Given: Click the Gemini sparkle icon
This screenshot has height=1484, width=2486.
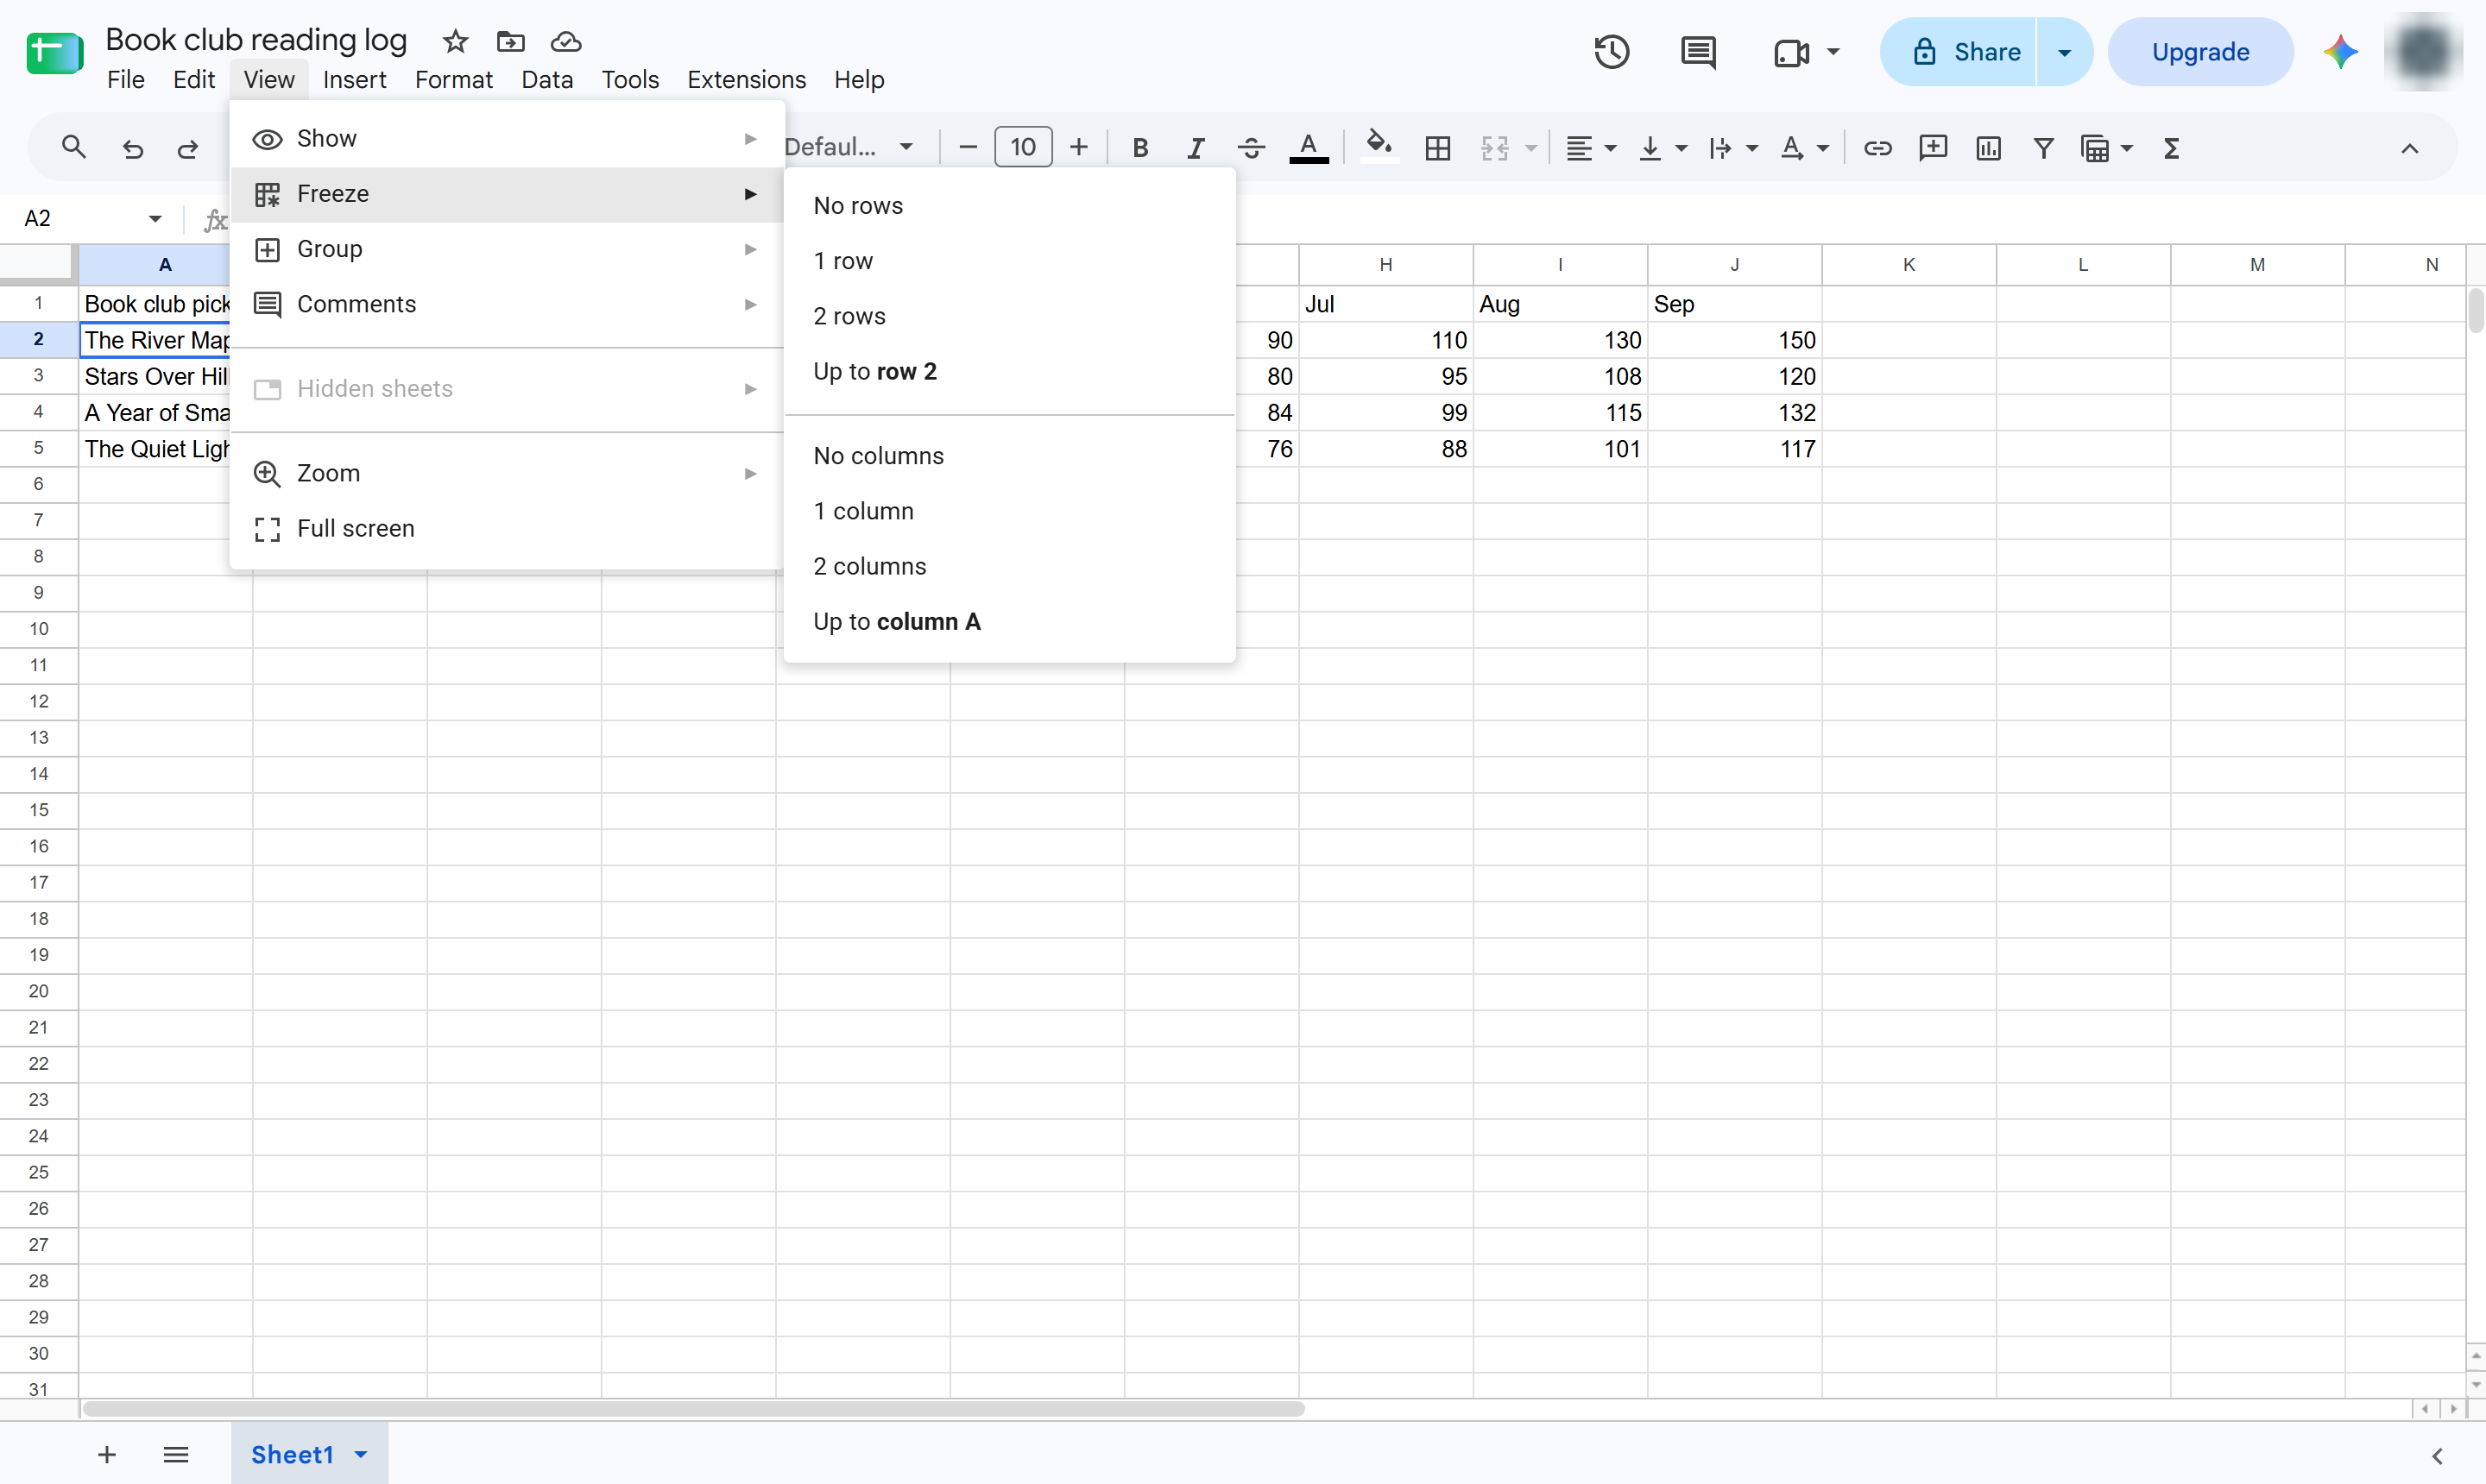Looking at the screenshot, I should point(2340,52).
